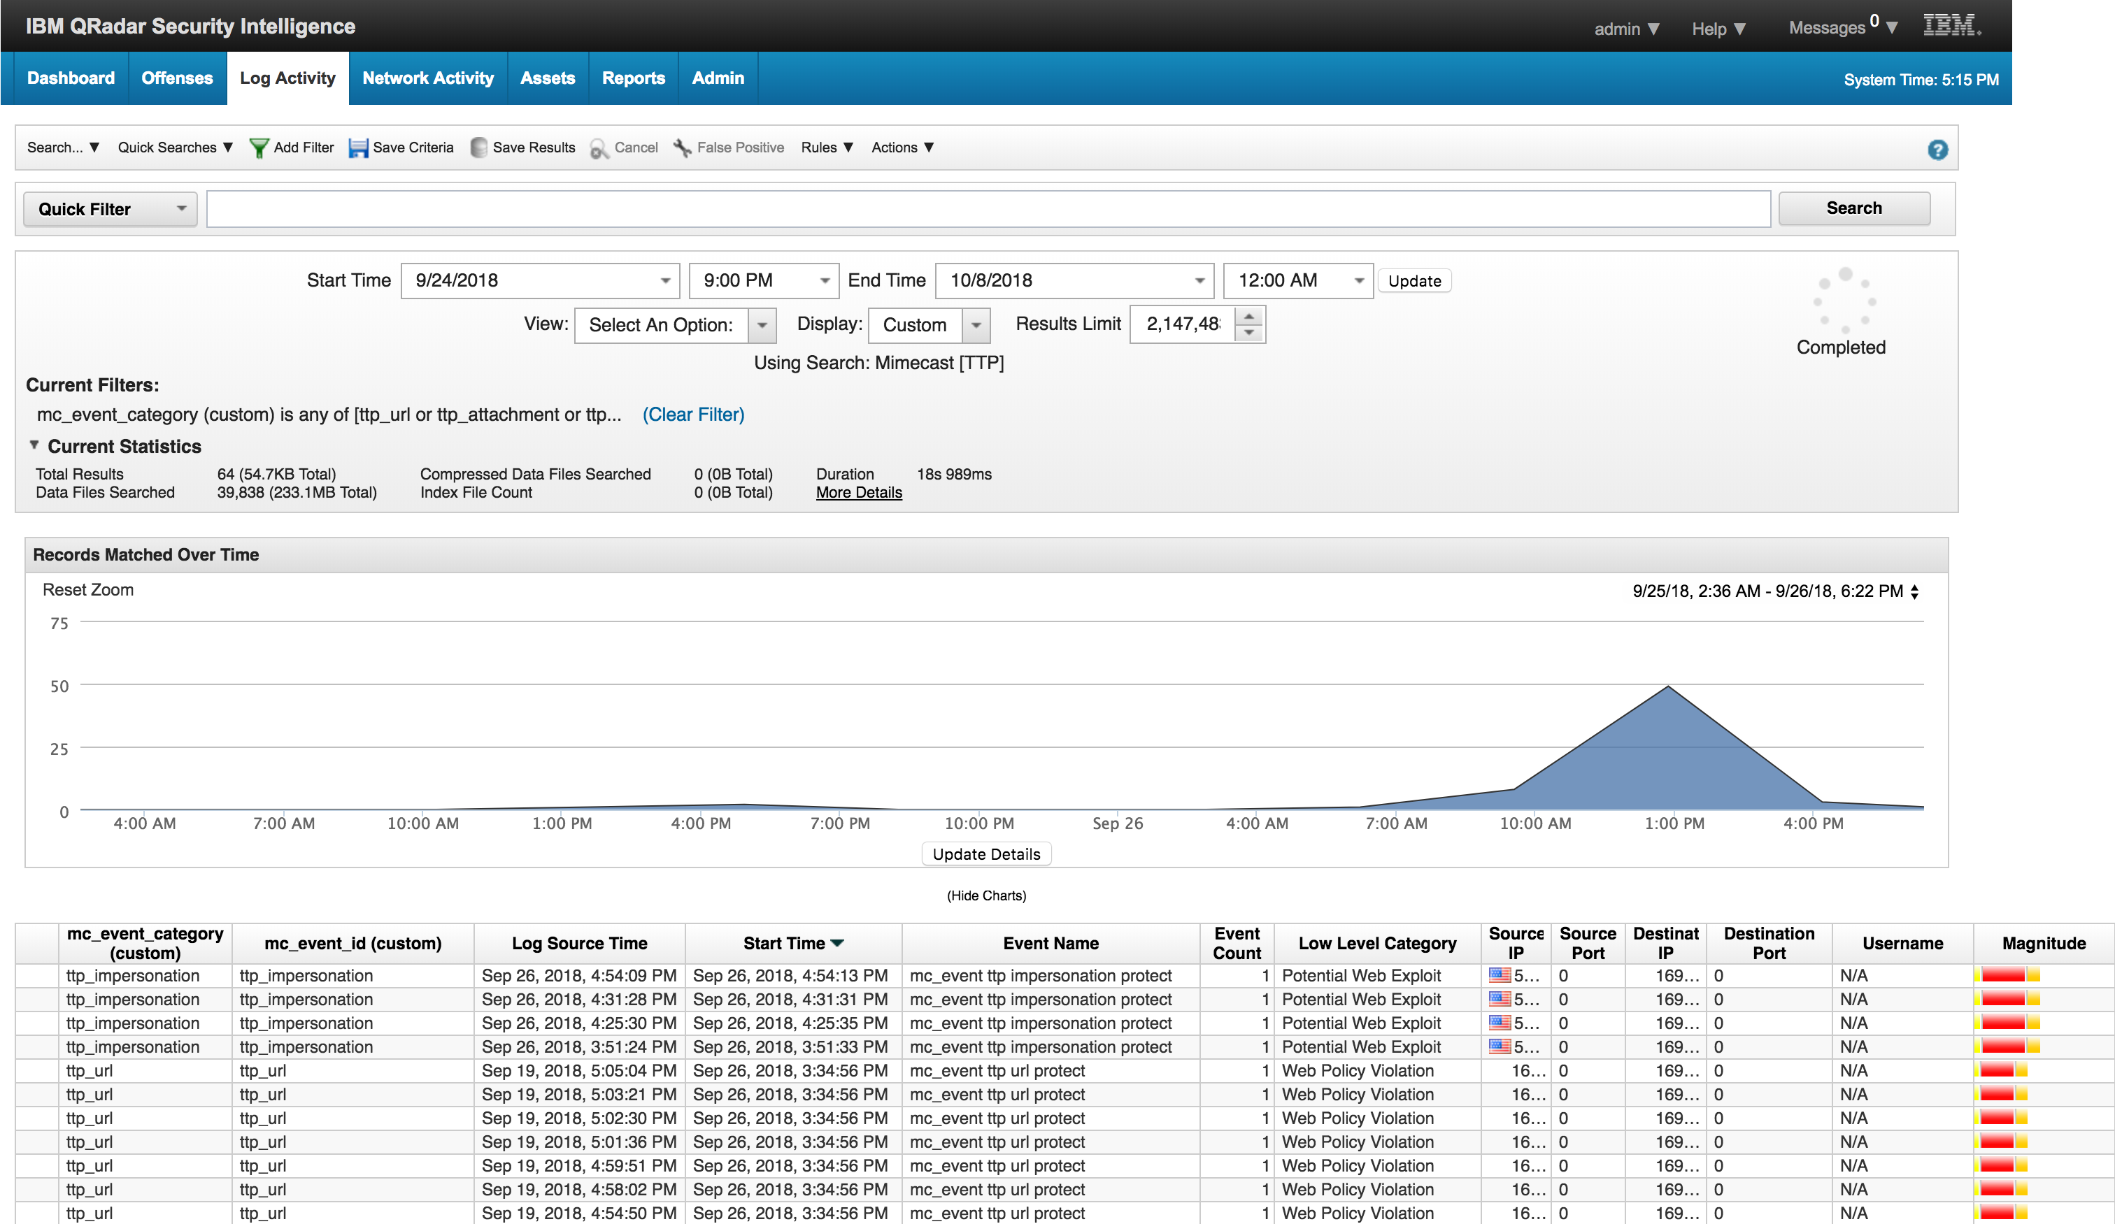2115x1224 pixels.
Task: Sort by the Start Time column
Action: coord(792,943)
